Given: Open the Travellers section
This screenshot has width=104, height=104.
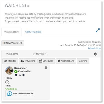Looking at the screenshot, I should click(x=28, y=61).
